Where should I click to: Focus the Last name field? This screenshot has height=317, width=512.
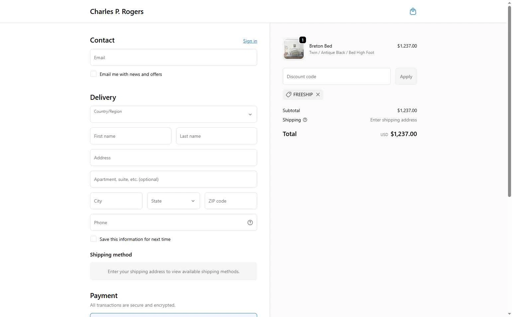pyautogui.click(x=217, y=136)
